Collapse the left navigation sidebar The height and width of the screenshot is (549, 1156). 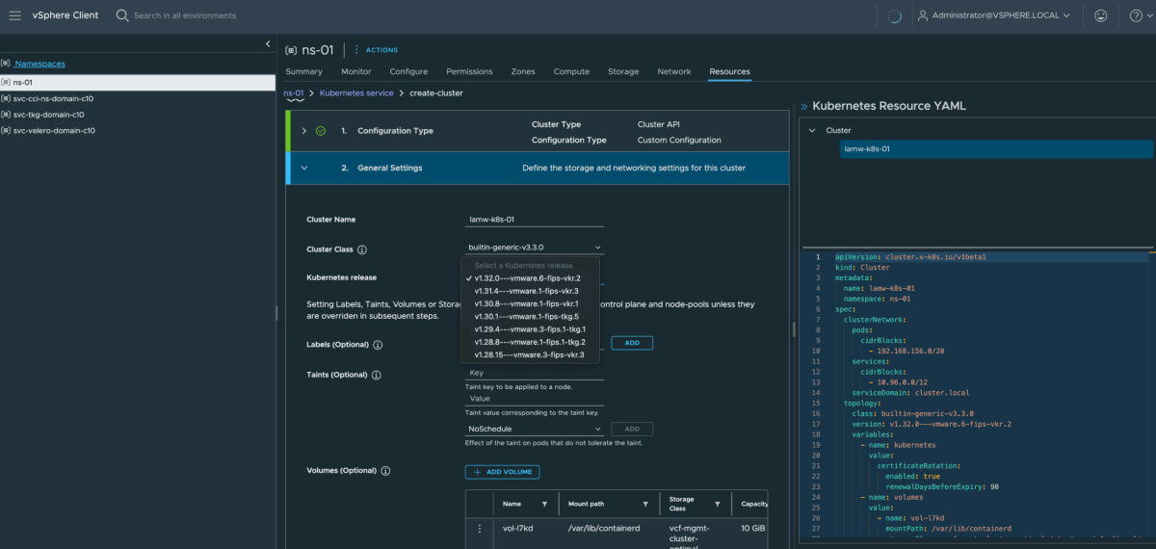click(268, 44)
